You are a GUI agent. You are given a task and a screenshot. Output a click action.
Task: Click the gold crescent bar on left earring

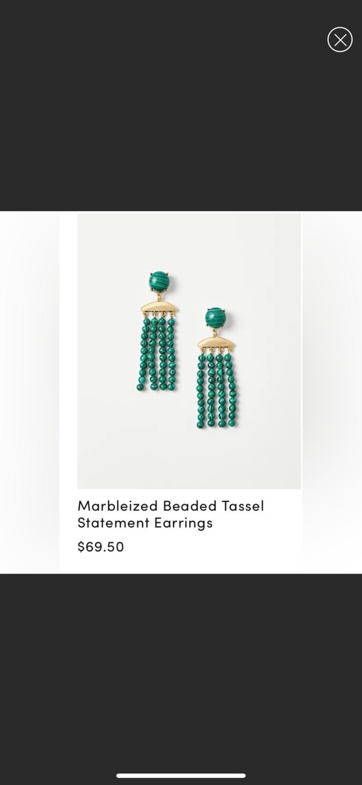coord(159,308)
